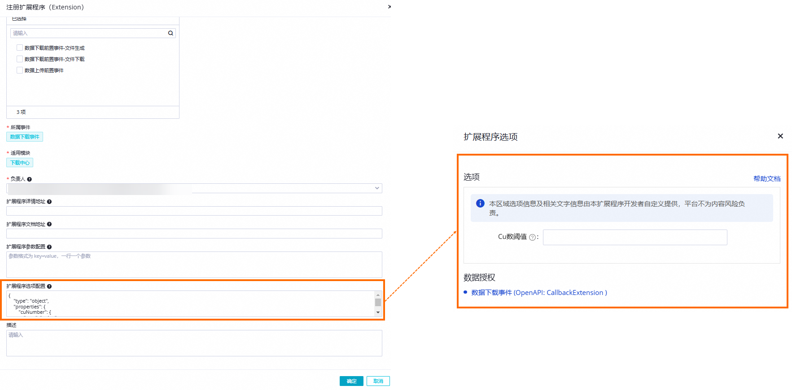
Task: Click the 数据授权 heading
Action: (x=479, y=277)
